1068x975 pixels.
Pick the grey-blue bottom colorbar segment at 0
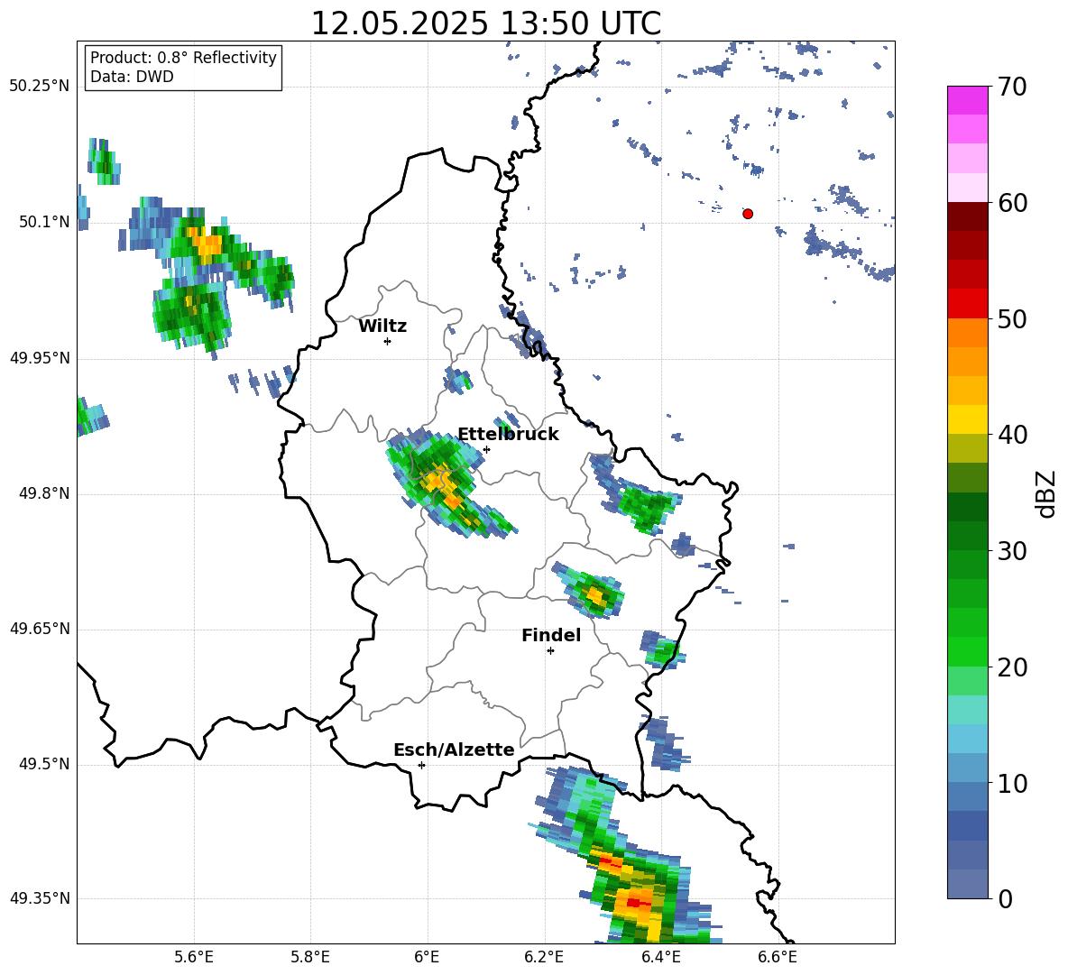click(968, 884)
